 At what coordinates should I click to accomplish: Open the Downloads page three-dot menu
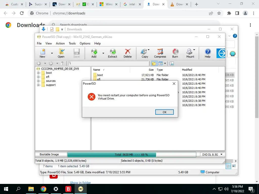tap(250, 25)
